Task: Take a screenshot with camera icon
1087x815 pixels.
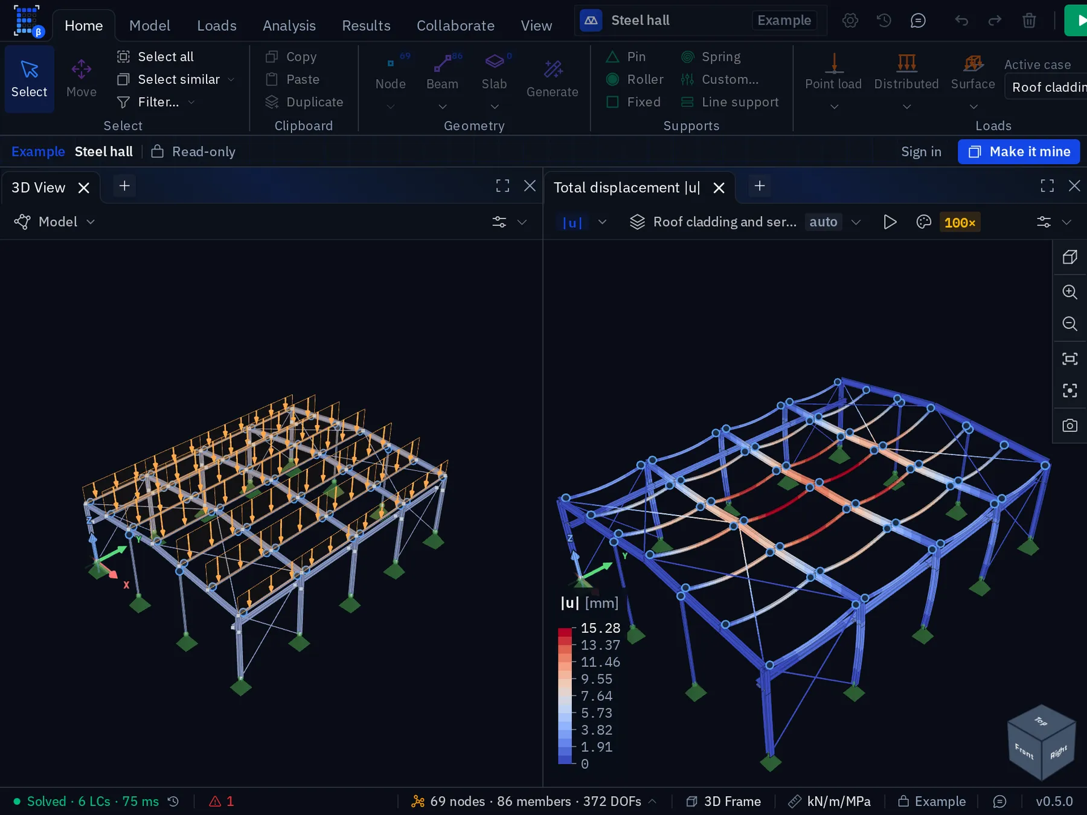Action: point(1069,426)
